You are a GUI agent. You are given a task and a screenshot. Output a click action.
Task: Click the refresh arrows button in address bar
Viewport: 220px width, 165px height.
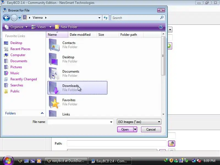[106, 18]
